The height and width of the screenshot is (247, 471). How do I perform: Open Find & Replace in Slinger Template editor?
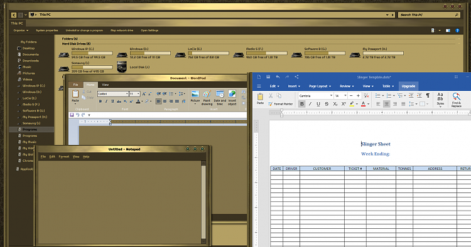pos(456,100)
